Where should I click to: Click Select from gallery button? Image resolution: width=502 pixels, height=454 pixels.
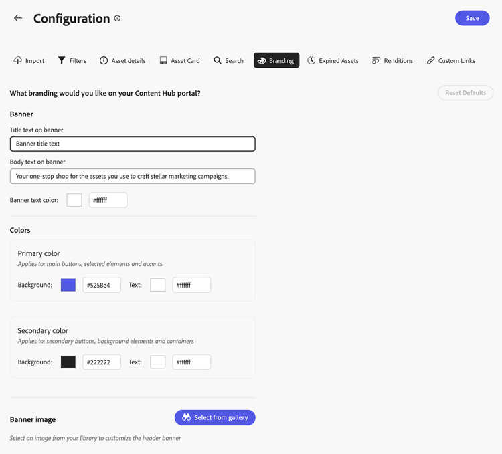pos(215,417)
